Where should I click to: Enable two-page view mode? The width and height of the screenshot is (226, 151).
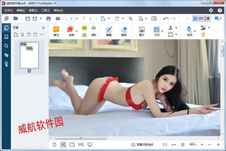(x=72, y=144)
